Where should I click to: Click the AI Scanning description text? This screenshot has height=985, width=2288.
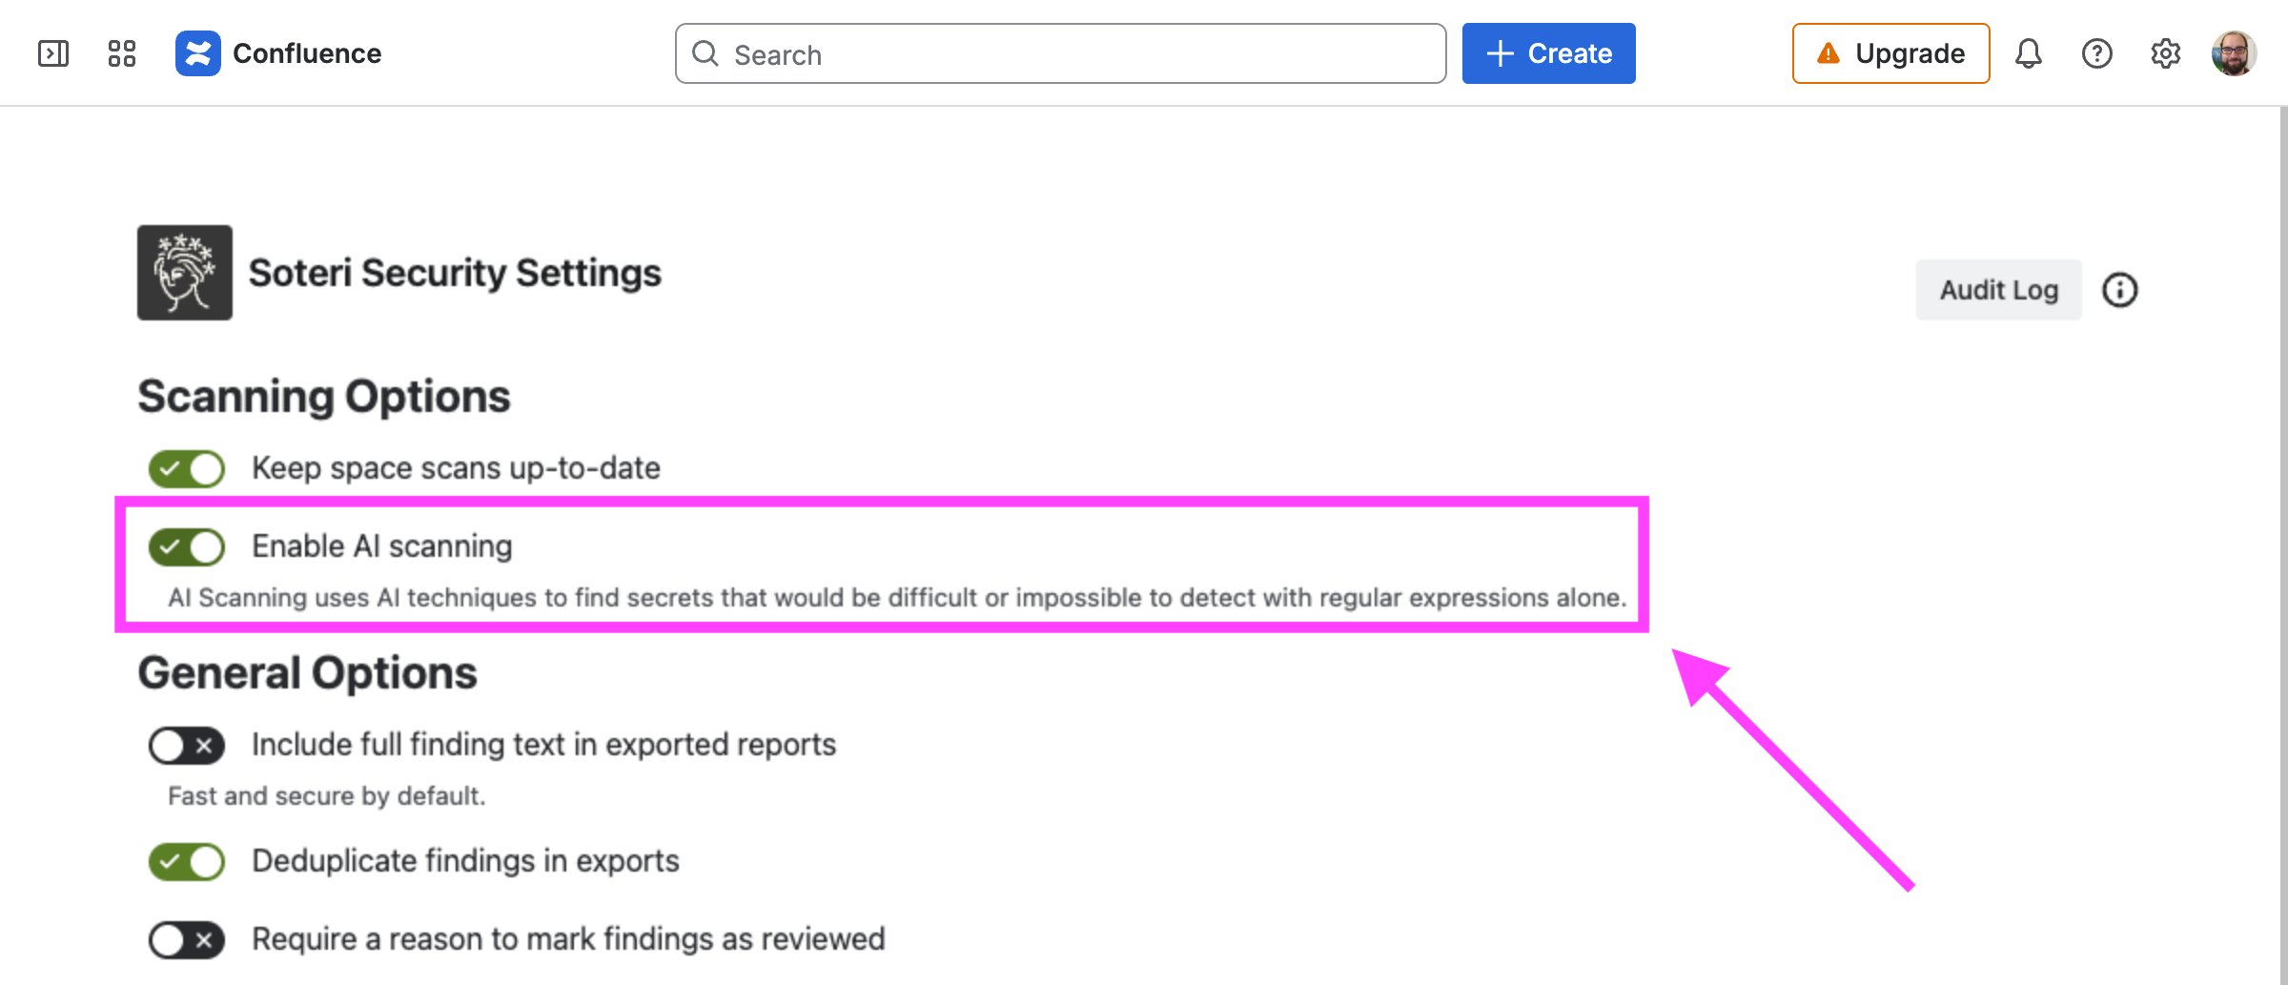click(897, 598)
